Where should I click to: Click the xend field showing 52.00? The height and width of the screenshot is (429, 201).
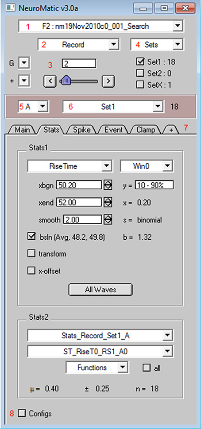coord(79,203)
